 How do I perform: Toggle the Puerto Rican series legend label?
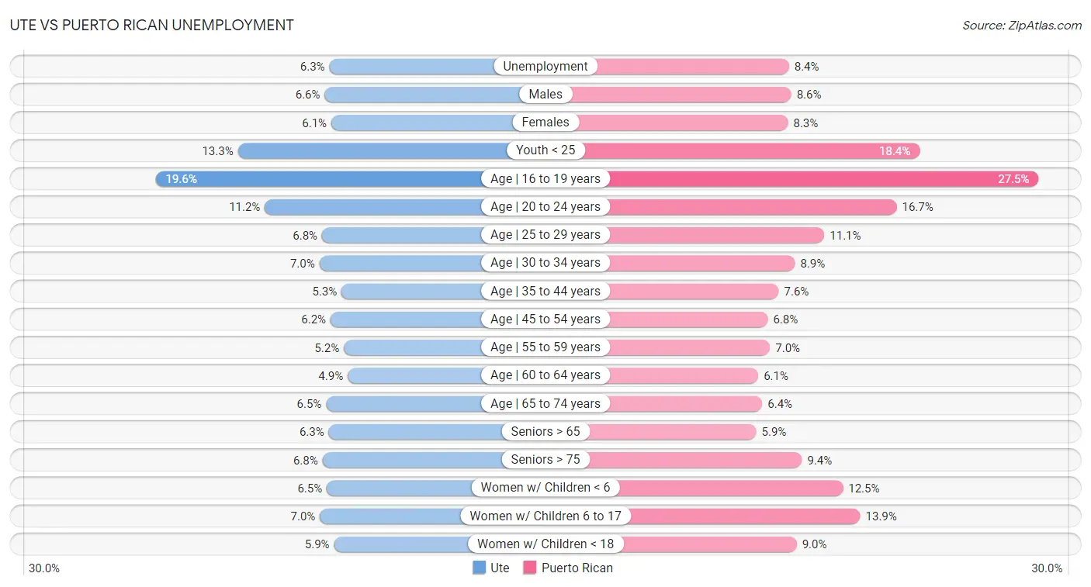(x=577, y=568)
